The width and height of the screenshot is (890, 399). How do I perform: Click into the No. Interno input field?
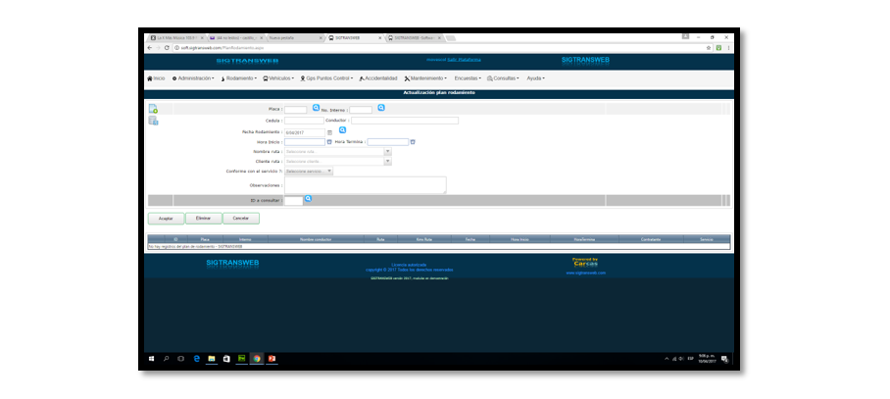(361, 110)
